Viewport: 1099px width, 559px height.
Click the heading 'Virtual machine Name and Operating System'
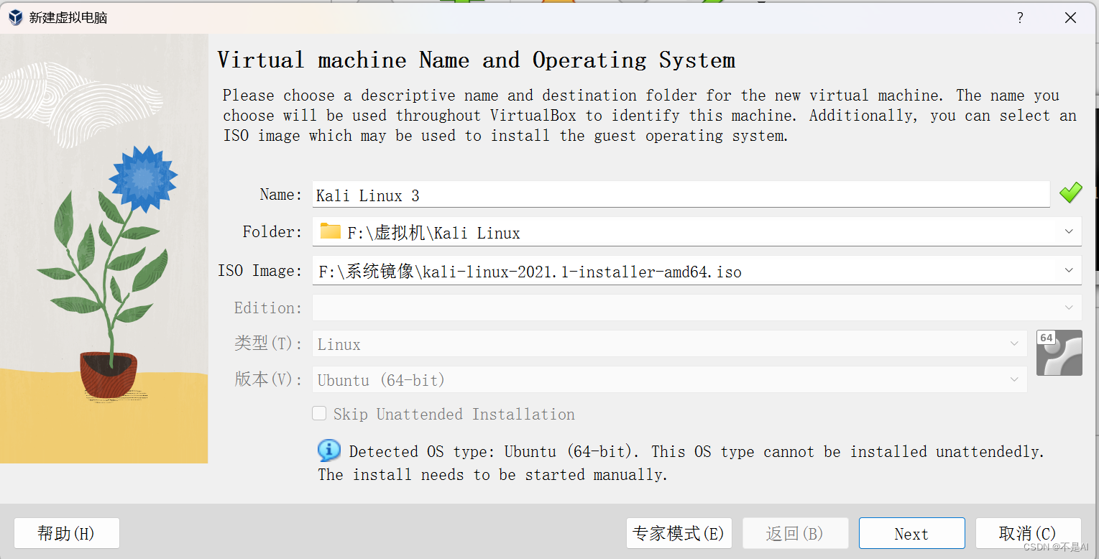[x=476, y=60]
